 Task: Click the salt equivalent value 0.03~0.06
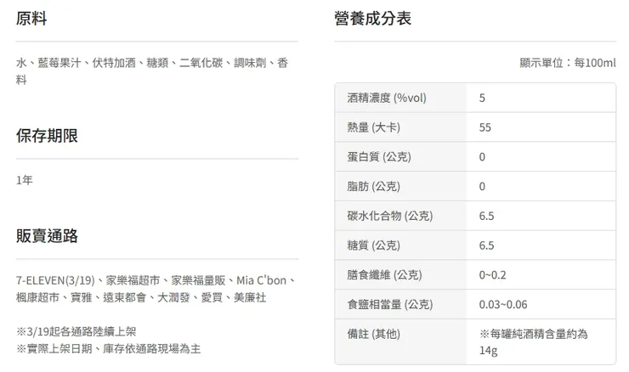(503, 304)
